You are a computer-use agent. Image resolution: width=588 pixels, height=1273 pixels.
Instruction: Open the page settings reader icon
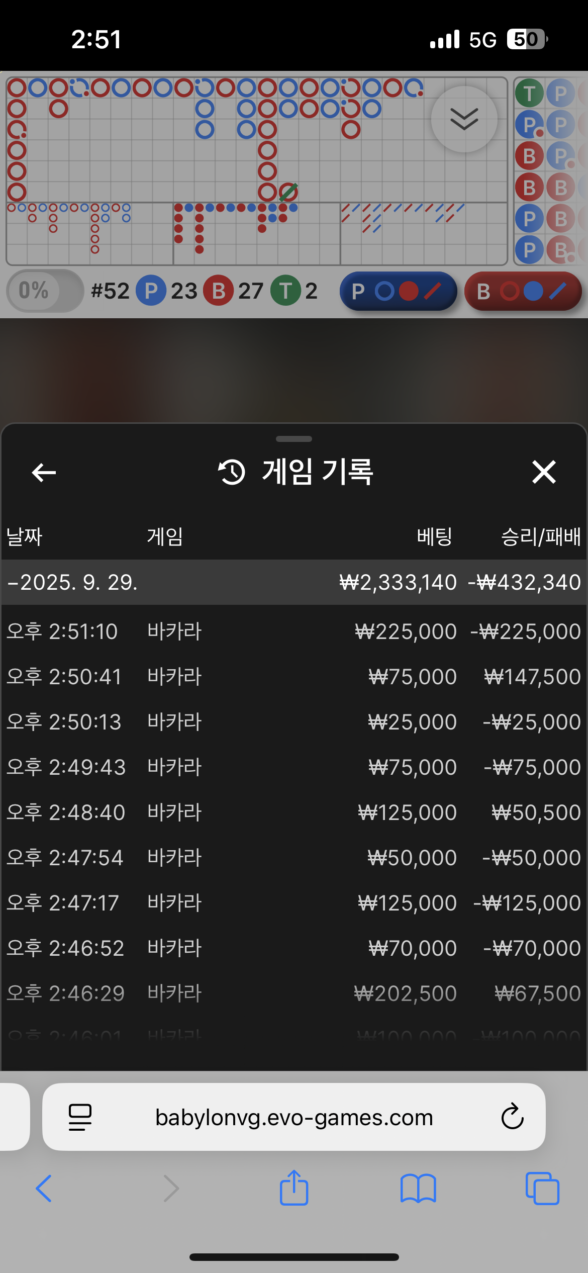click(80, 1117)
